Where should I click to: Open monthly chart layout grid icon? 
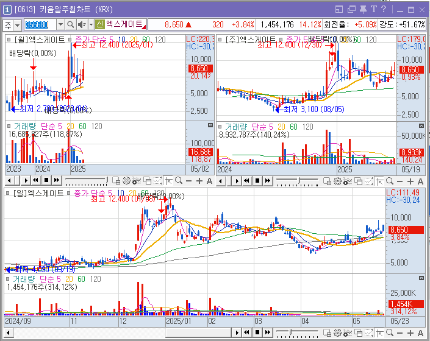[116, 181]
